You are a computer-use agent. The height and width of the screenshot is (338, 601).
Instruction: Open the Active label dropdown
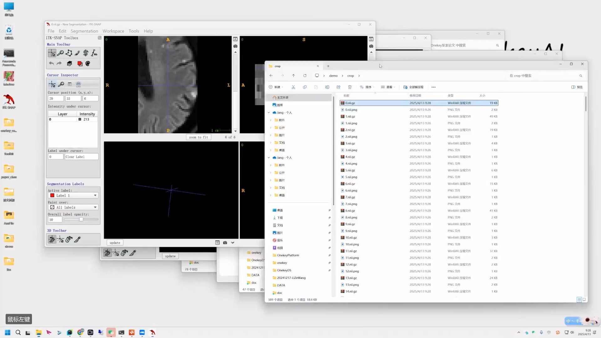coord(73,195)
